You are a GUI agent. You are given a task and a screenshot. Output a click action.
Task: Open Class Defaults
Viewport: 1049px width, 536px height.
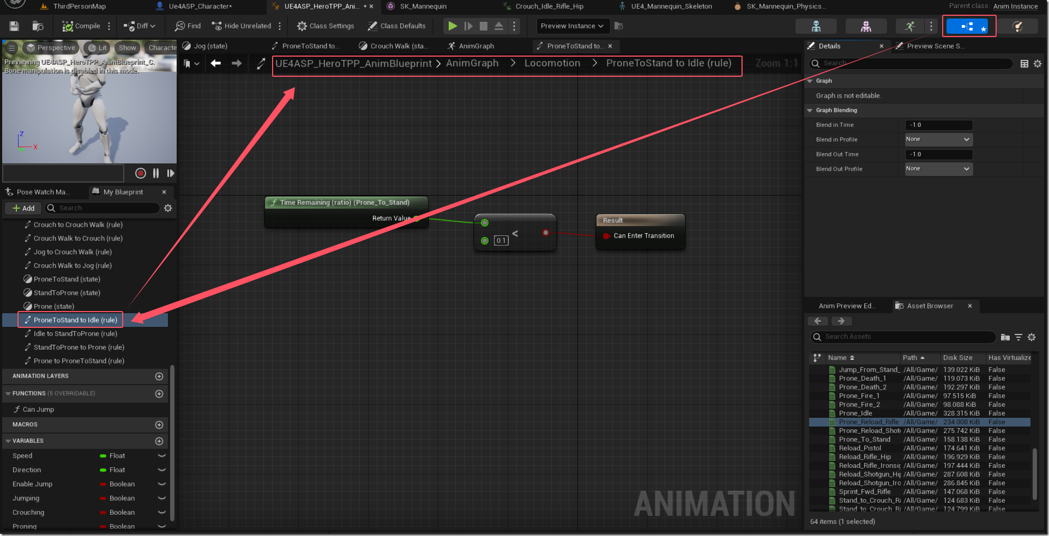(x=396, y=26)
